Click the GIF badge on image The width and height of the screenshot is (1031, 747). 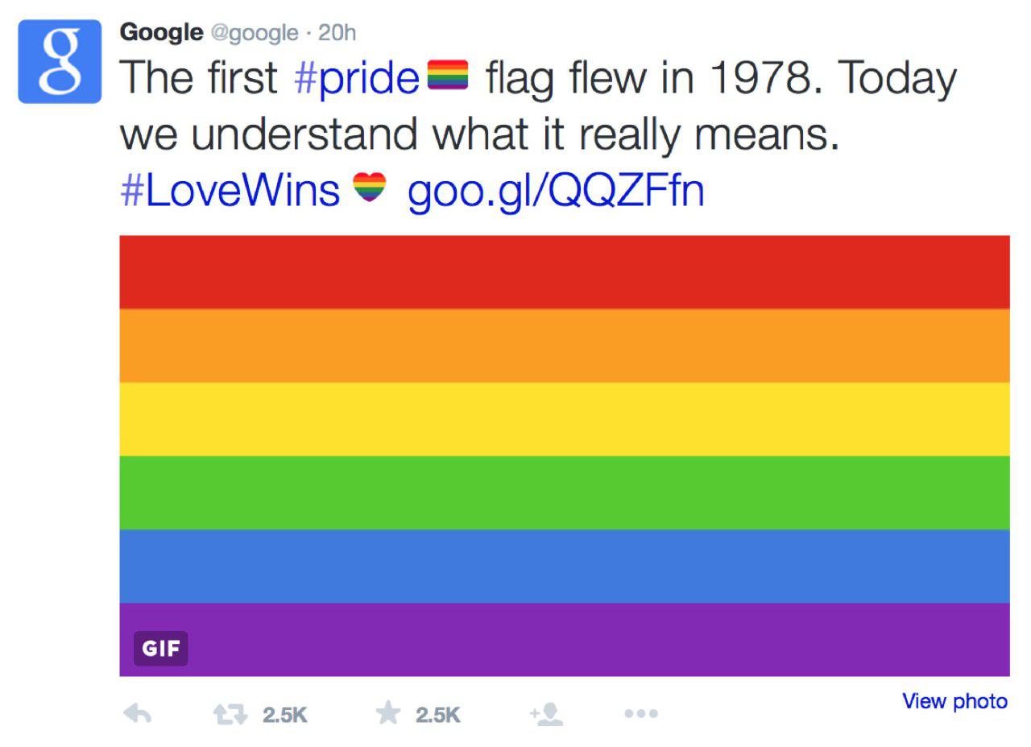click(x=161, y=648)
